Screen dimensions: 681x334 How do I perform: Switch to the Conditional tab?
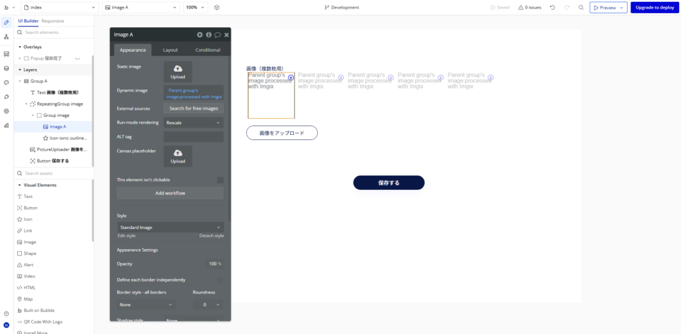point(207,50)
